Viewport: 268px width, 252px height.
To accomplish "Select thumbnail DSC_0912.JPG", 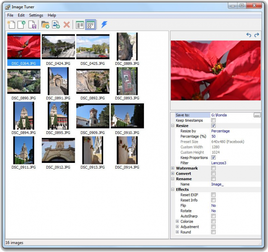I will [x=58, y=153].
